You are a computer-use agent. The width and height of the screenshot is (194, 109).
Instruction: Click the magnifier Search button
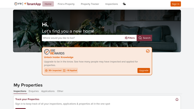[x=144, y=38]
